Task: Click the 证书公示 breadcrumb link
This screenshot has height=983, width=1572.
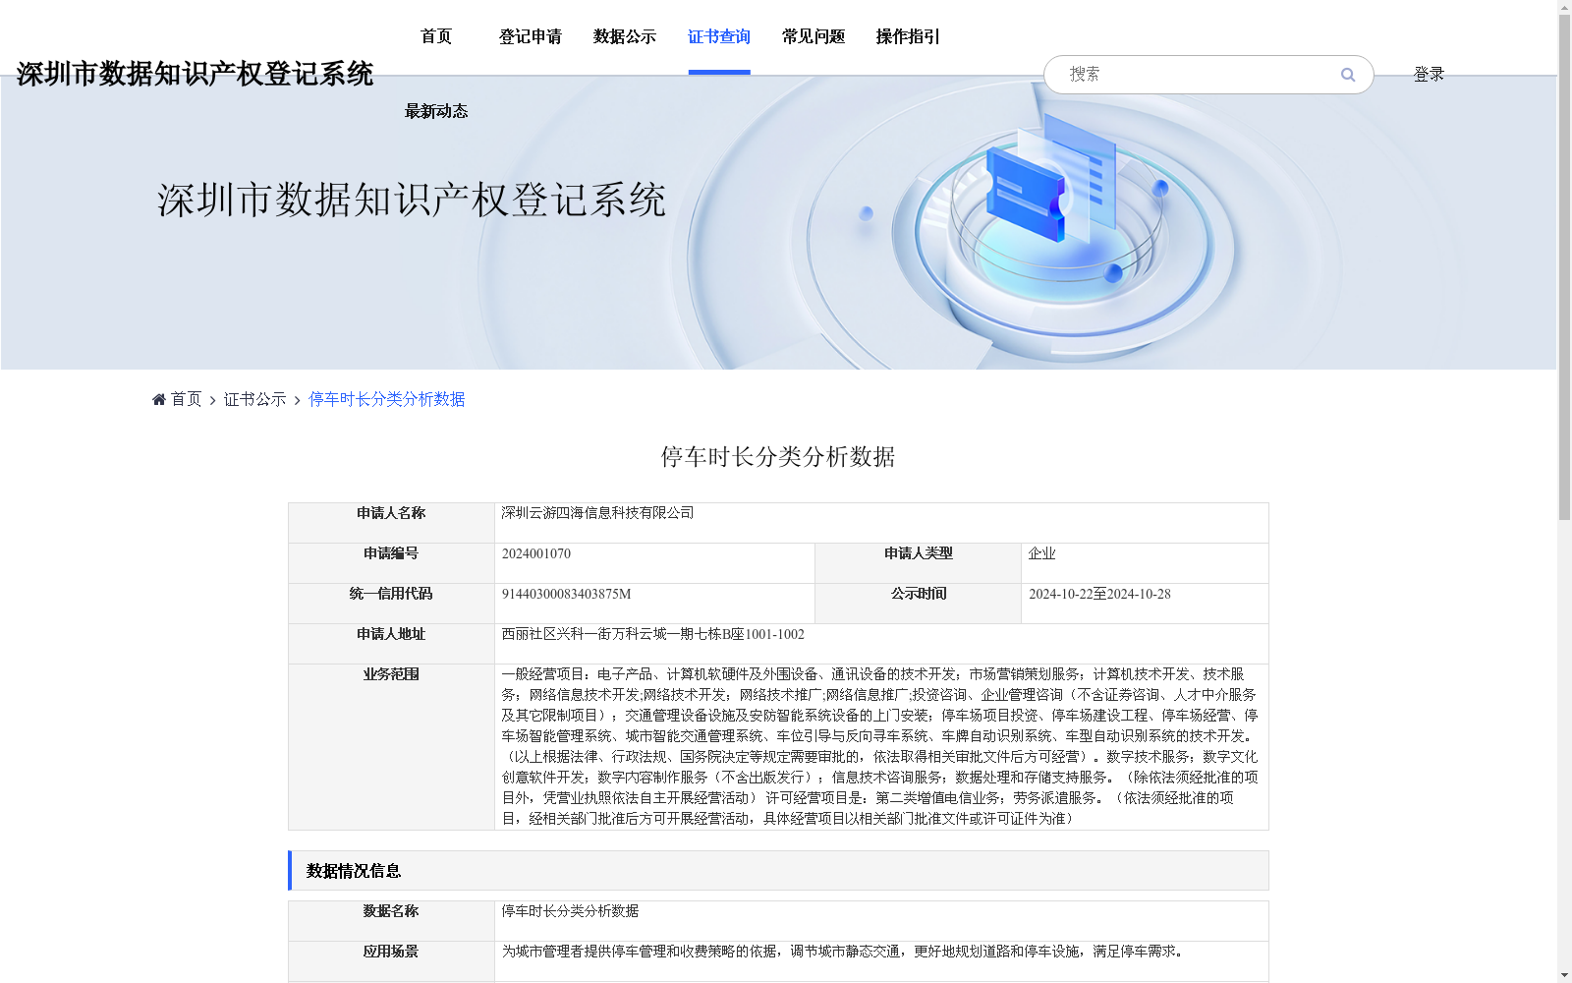Action: tap(254, 399)
